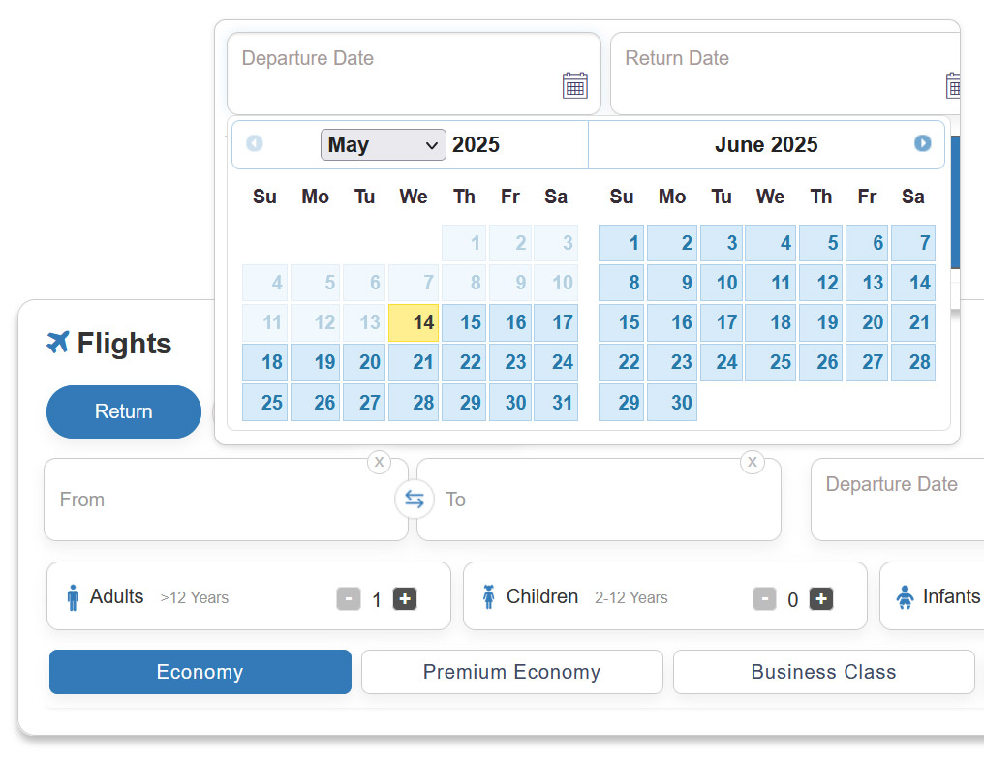Open the May month dropdown
The image size is (984, 759).
[x=383, y=145]
